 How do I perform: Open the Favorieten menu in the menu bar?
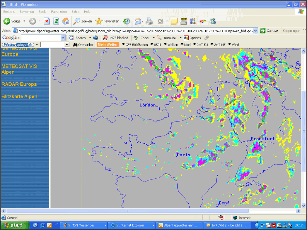pyautogui.click(x=59, y=12)
